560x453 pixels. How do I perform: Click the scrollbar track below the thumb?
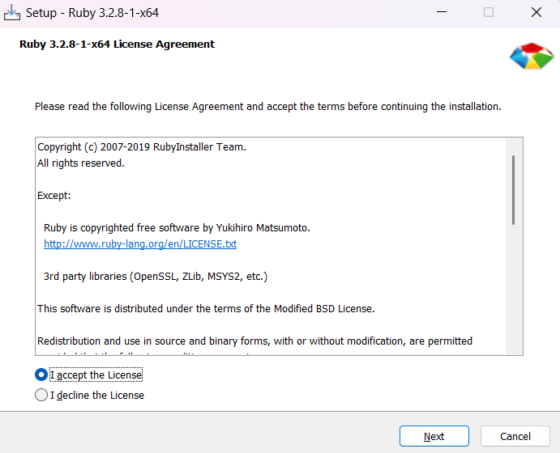[513, 291]
